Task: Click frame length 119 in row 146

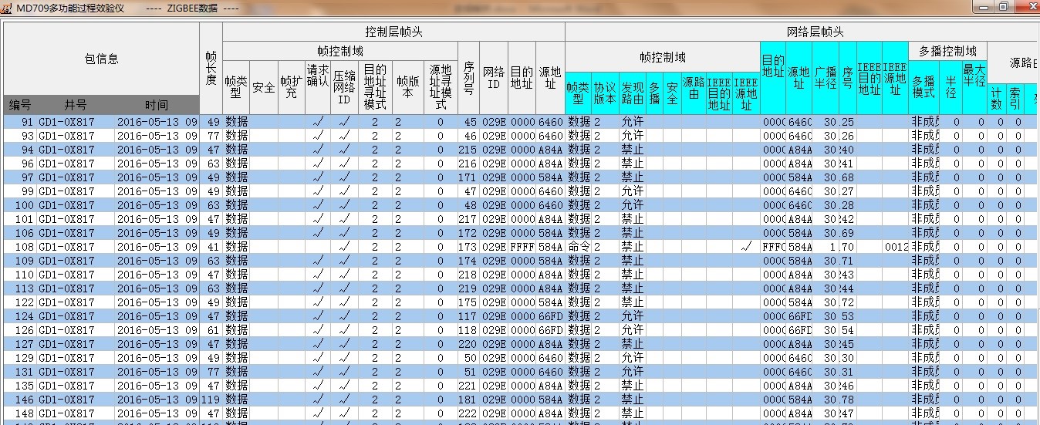Action: pyautogui.click(x=211, y=400)
